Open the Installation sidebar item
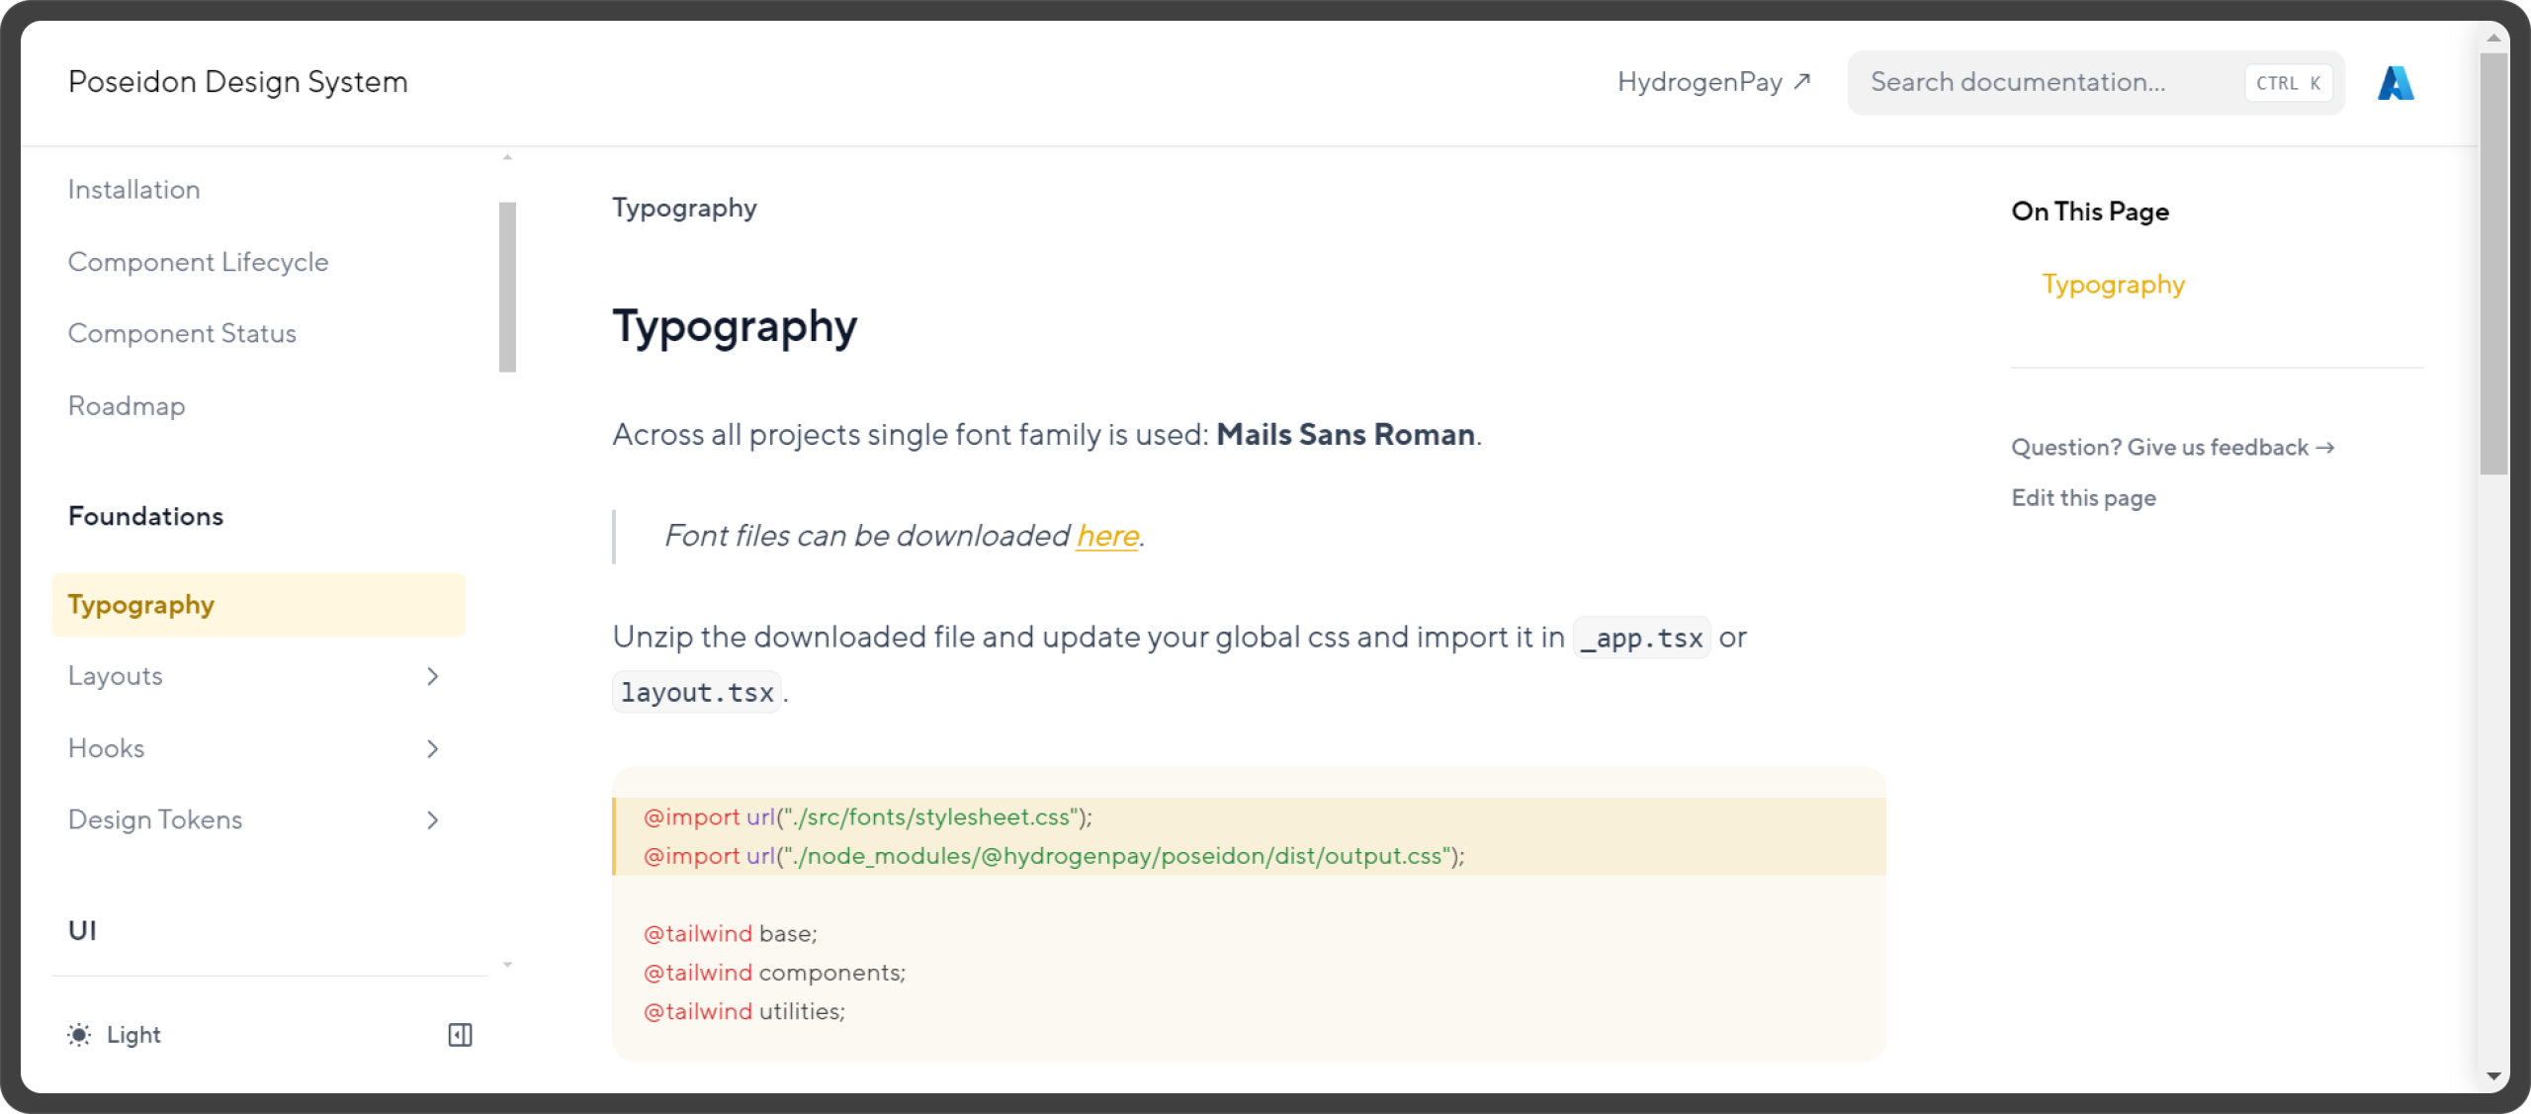2531x1114 pixels. click(133, 189)
